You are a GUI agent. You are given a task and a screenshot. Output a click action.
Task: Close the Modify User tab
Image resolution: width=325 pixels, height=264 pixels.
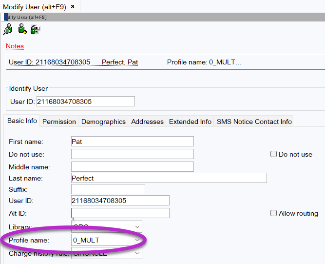[x=73, y=7]
